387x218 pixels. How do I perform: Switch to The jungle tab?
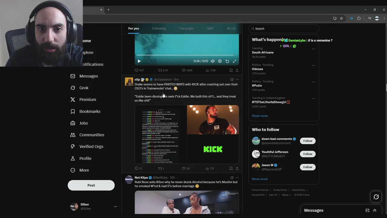(186, 28)
